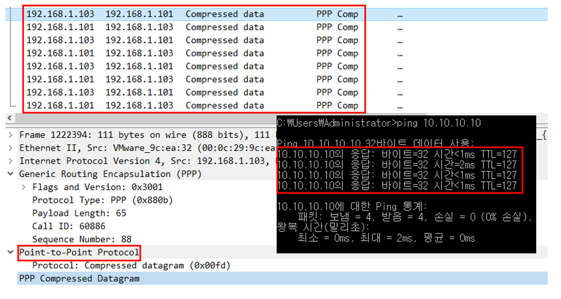Click the ping 10.10.10.10 command line

379,123
